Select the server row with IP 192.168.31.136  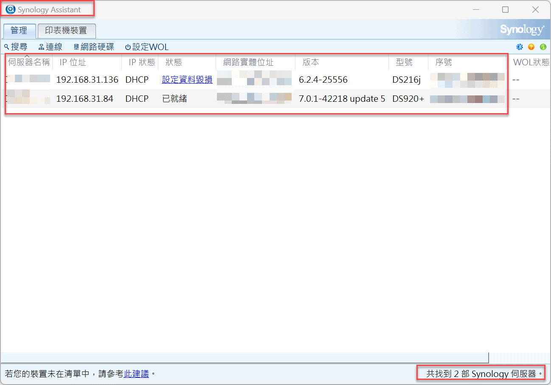pos(275,79)
